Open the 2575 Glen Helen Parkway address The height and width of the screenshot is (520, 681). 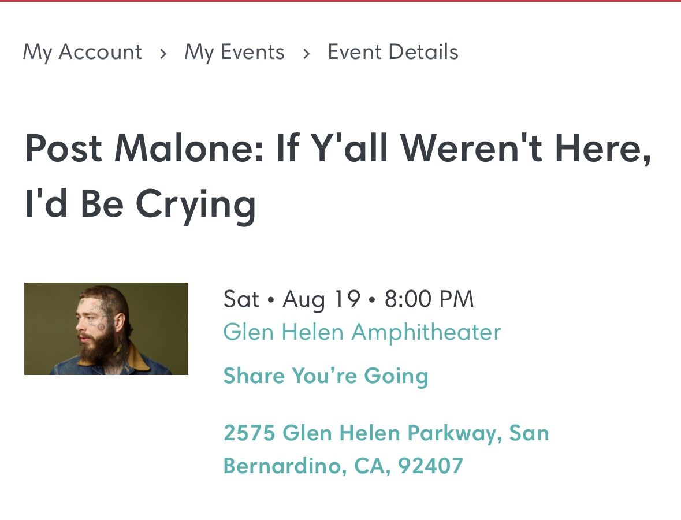386,433
